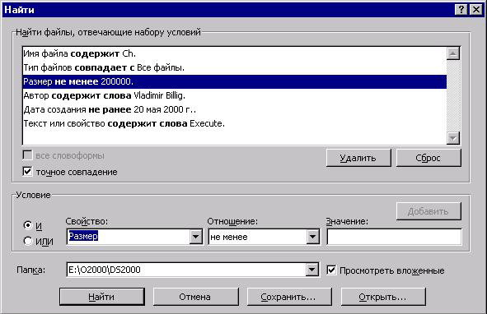This screenshot has width=487, height=314.
Task: Select the row 'Автор содержит слова Vladimir Billig.'
Action: [x=235, y=95]
